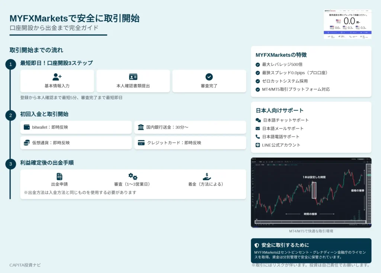
Task: Select the bank building icon beside 国内銀行送金
Action: pyautogui.click(x=141, y=127)
